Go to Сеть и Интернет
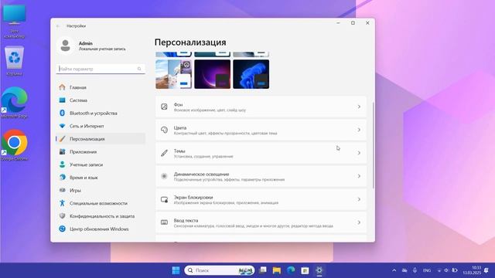Image resolution: width=495 pixels, height=278 pixels. (x=101, y=126)
